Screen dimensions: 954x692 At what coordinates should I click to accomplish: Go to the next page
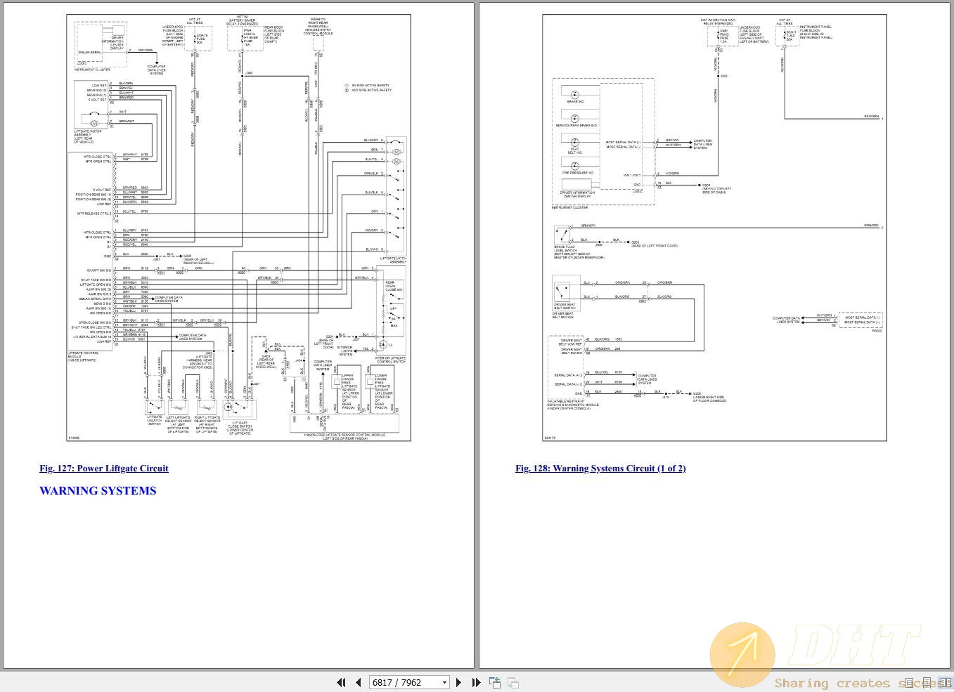(458, 682)
